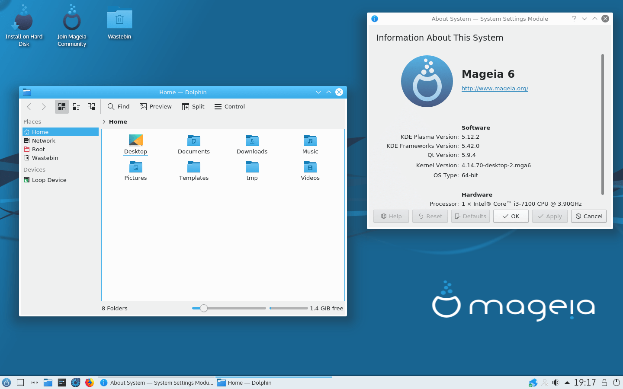Launch file manager from taskbar
The height and width of the screenshot is (389, 623).
[48, 383]
